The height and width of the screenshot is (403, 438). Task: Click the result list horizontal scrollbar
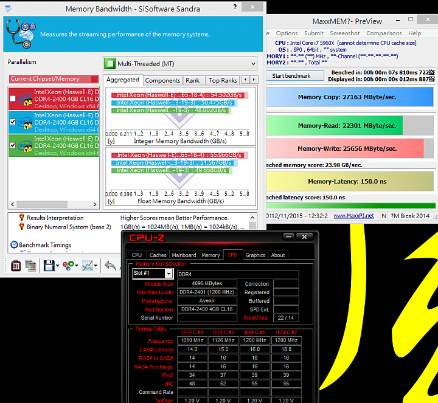coord(54,204)
